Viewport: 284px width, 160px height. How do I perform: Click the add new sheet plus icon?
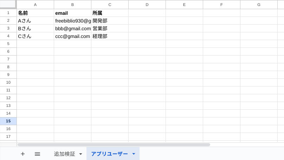click(23, 154)
